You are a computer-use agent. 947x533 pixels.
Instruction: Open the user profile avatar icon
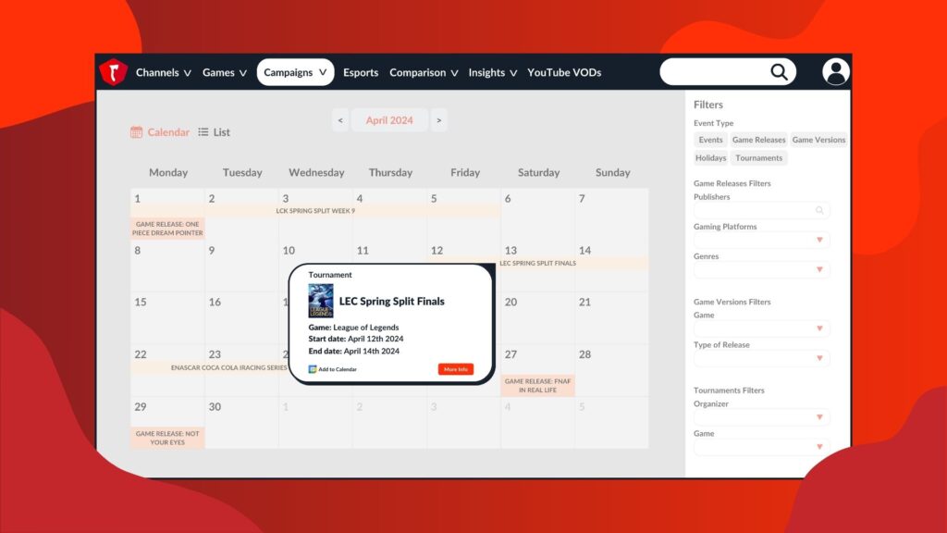[x=836, y=72]
